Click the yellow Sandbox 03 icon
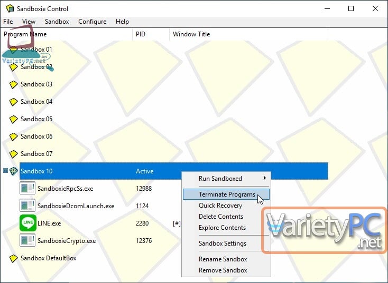The width and height of the screenshot is (388, 283). (x=13, y=84)
